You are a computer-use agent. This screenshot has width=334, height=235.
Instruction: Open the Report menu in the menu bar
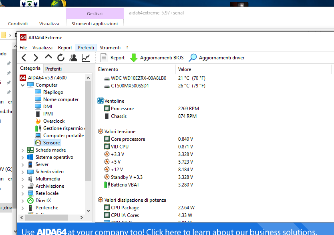point(65,48)
